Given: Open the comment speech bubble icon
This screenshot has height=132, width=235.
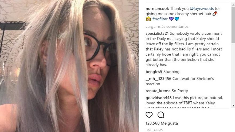Looking at the screenshot, I should coord(161,115).
